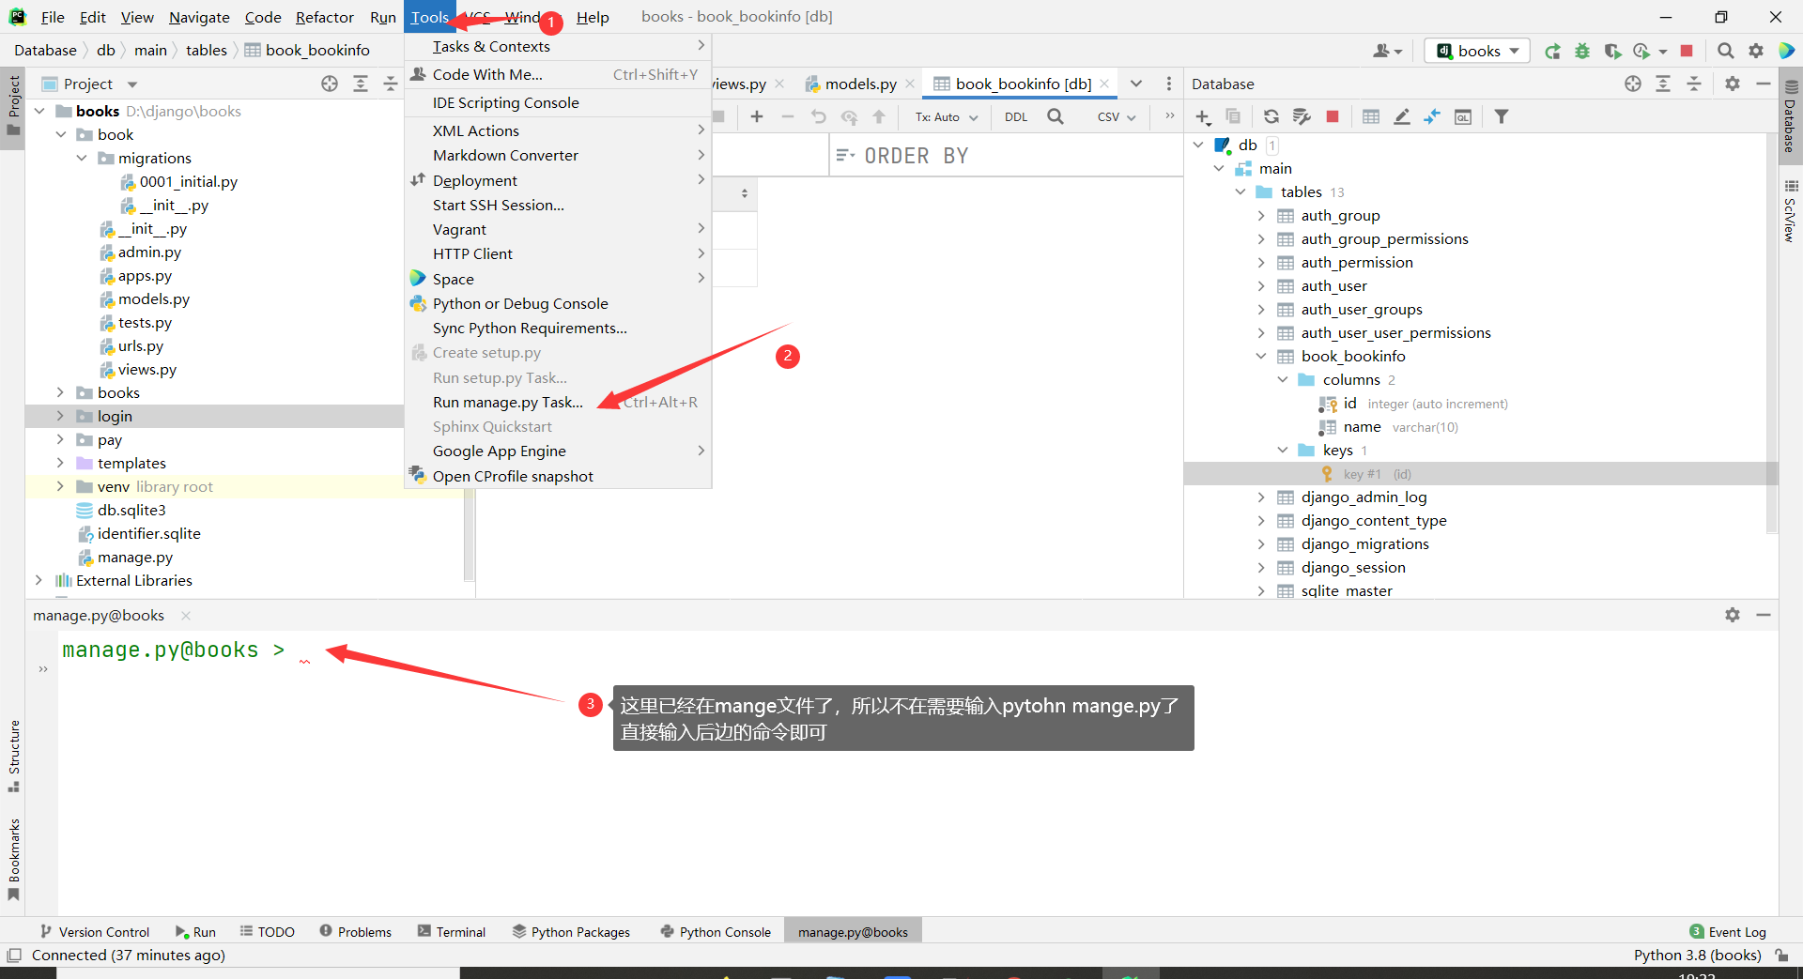Click the plus New icon in the Database toolbar
Screen dimensions: 1803x979
click(x=1203, y=116)
